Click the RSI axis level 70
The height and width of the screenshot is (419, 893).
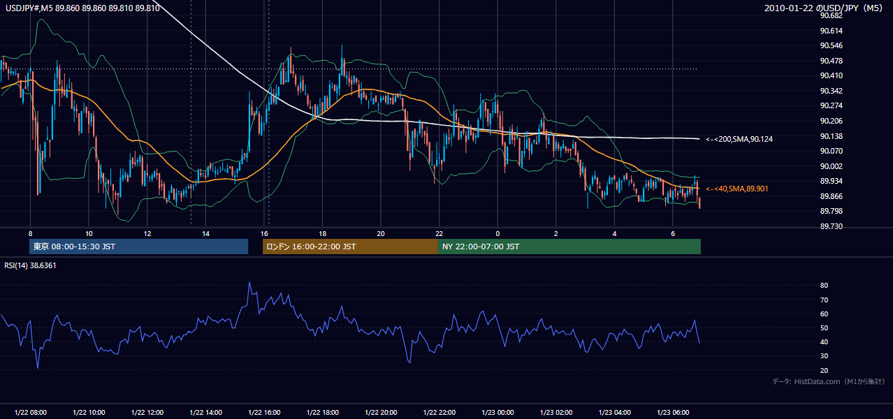824,300
